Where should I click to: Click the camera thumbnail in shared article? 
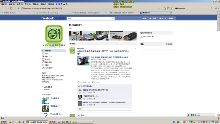(83, 61)
